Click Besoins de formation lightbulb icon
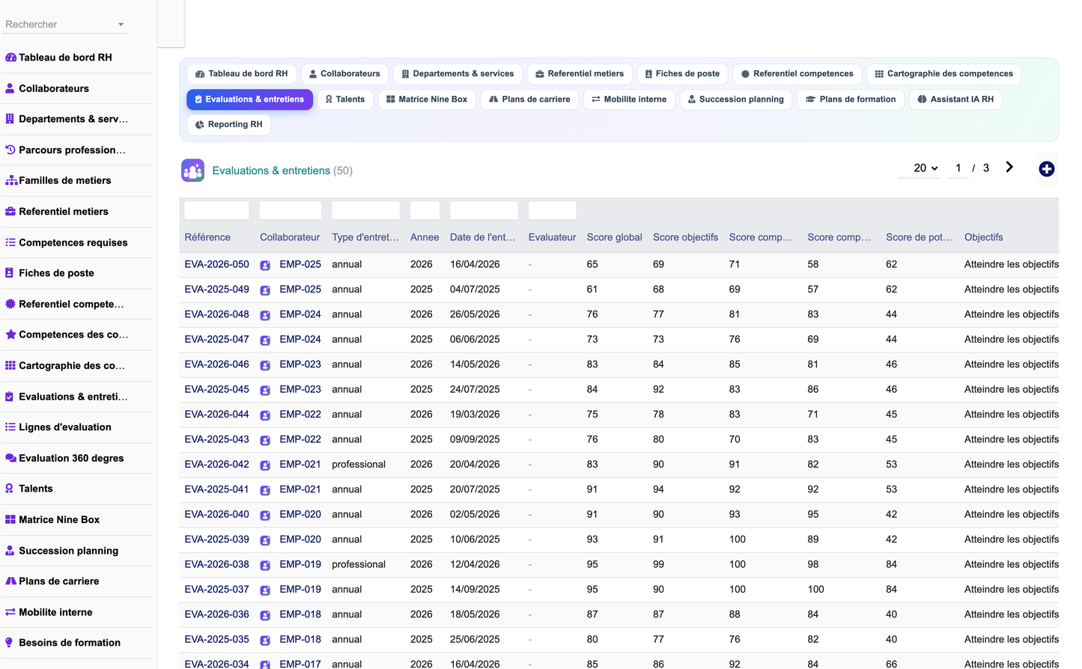The height and width of the screenshot is (669, 1082). pos(9,643)
